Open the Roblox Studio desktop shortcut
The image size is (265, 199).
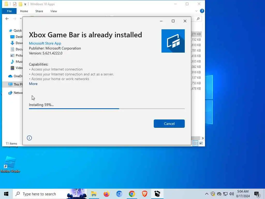[10, 165]
